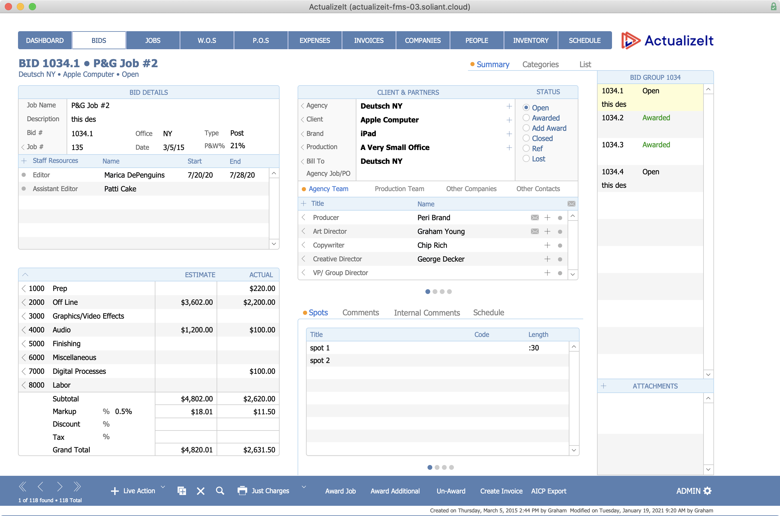The height and width of the screenshot is (516, 780).
Task: Click third dot below Spots panel
Action: click(x=444, y=467)
